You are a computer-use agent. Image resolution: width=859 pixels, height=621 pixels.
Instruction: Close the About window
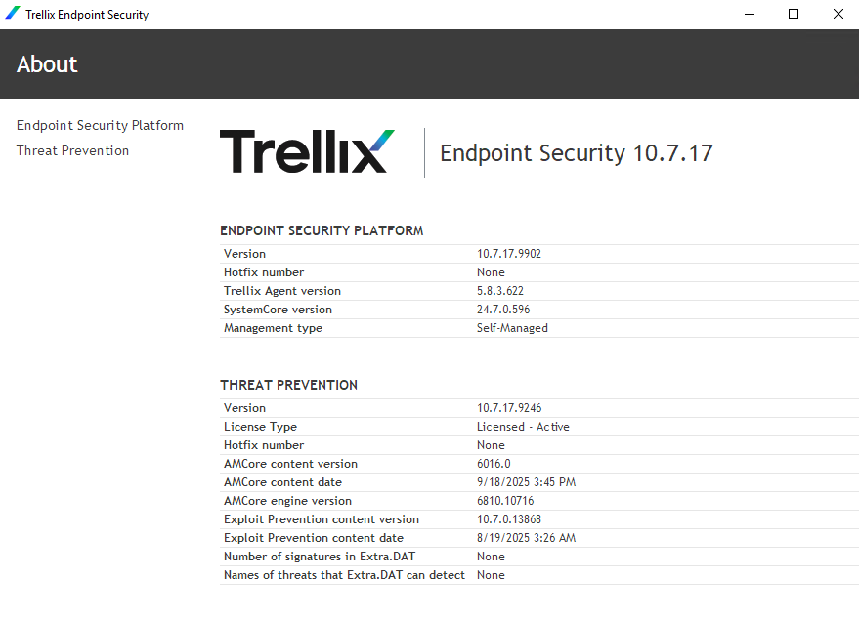[838, 15]
